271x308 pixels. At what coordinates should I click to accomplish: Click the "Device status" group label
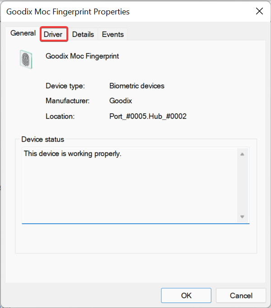43,139
